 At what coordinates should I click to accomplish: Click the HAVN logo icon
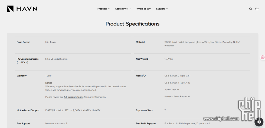pyautogui.click(x=10, y=9)
